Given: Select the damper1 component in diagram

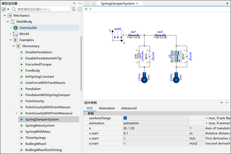Looking at the screenshot, I should [x=139, y=56].
